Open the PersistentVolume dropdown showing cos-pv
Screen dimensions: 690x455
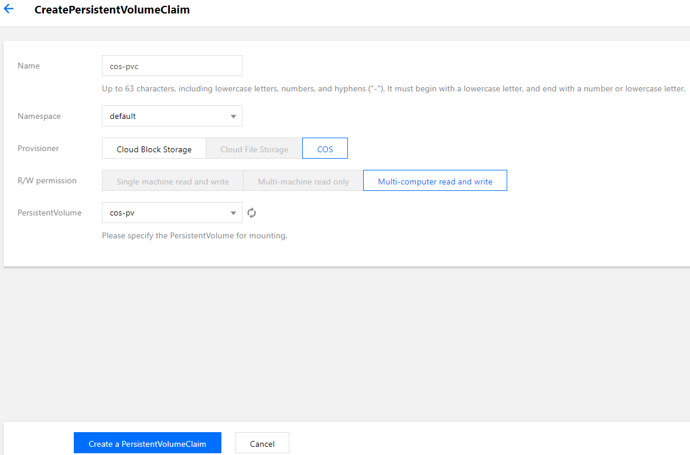[172, 213]
